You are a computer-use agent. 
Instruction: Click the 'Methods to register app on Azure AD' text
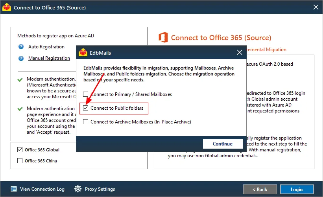point(55,36)
